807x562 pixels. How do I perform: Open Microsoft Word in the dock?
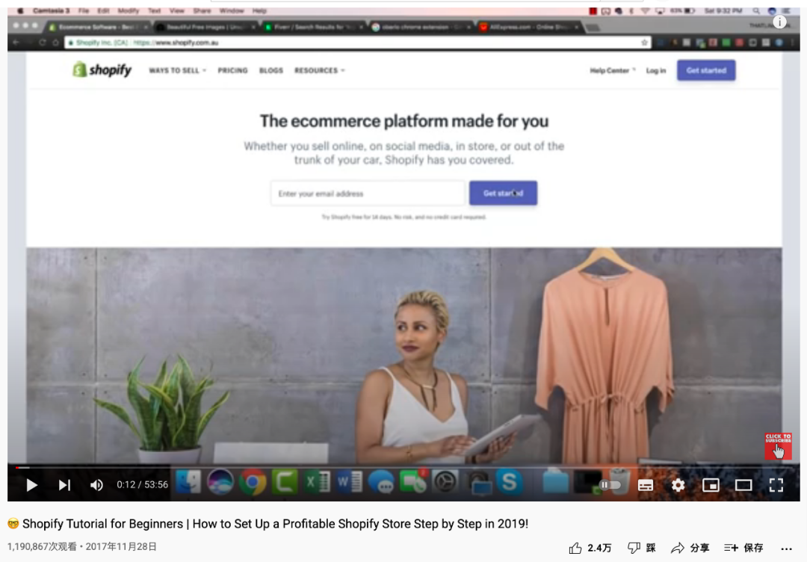349,482
